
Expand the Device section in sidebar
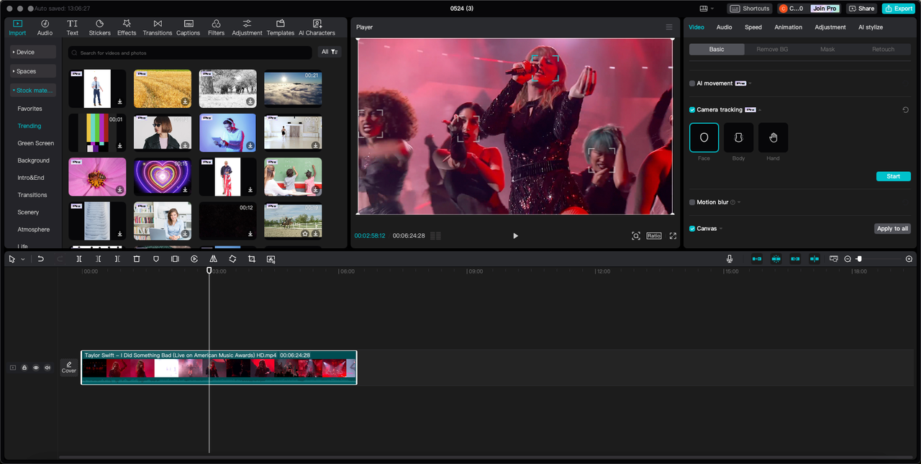coord(33,52)
